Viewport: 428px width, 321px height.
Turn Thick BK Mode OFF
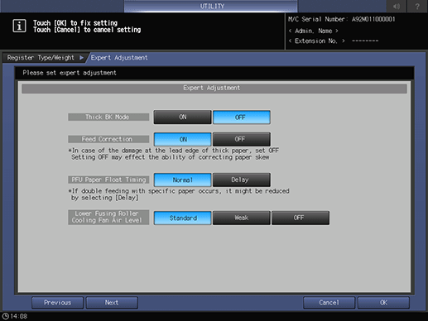click(x=241, y=117)
